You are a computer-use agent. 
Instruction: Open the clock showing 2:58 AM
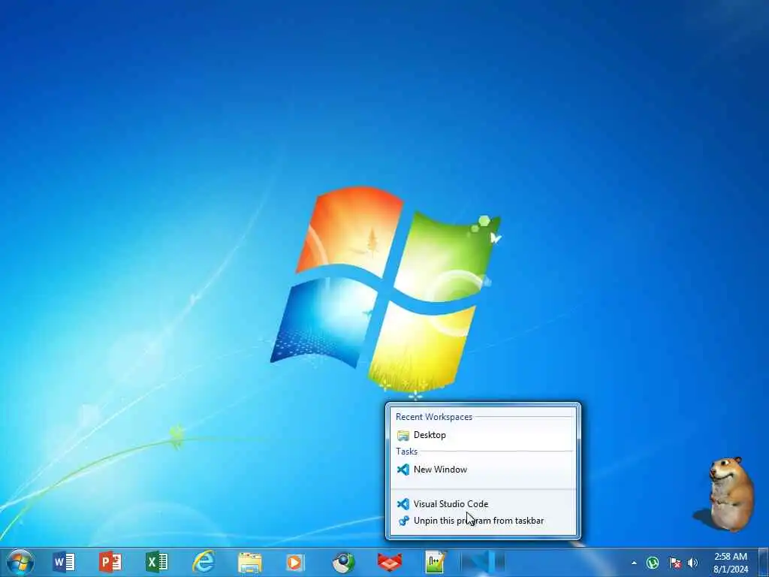730,563
